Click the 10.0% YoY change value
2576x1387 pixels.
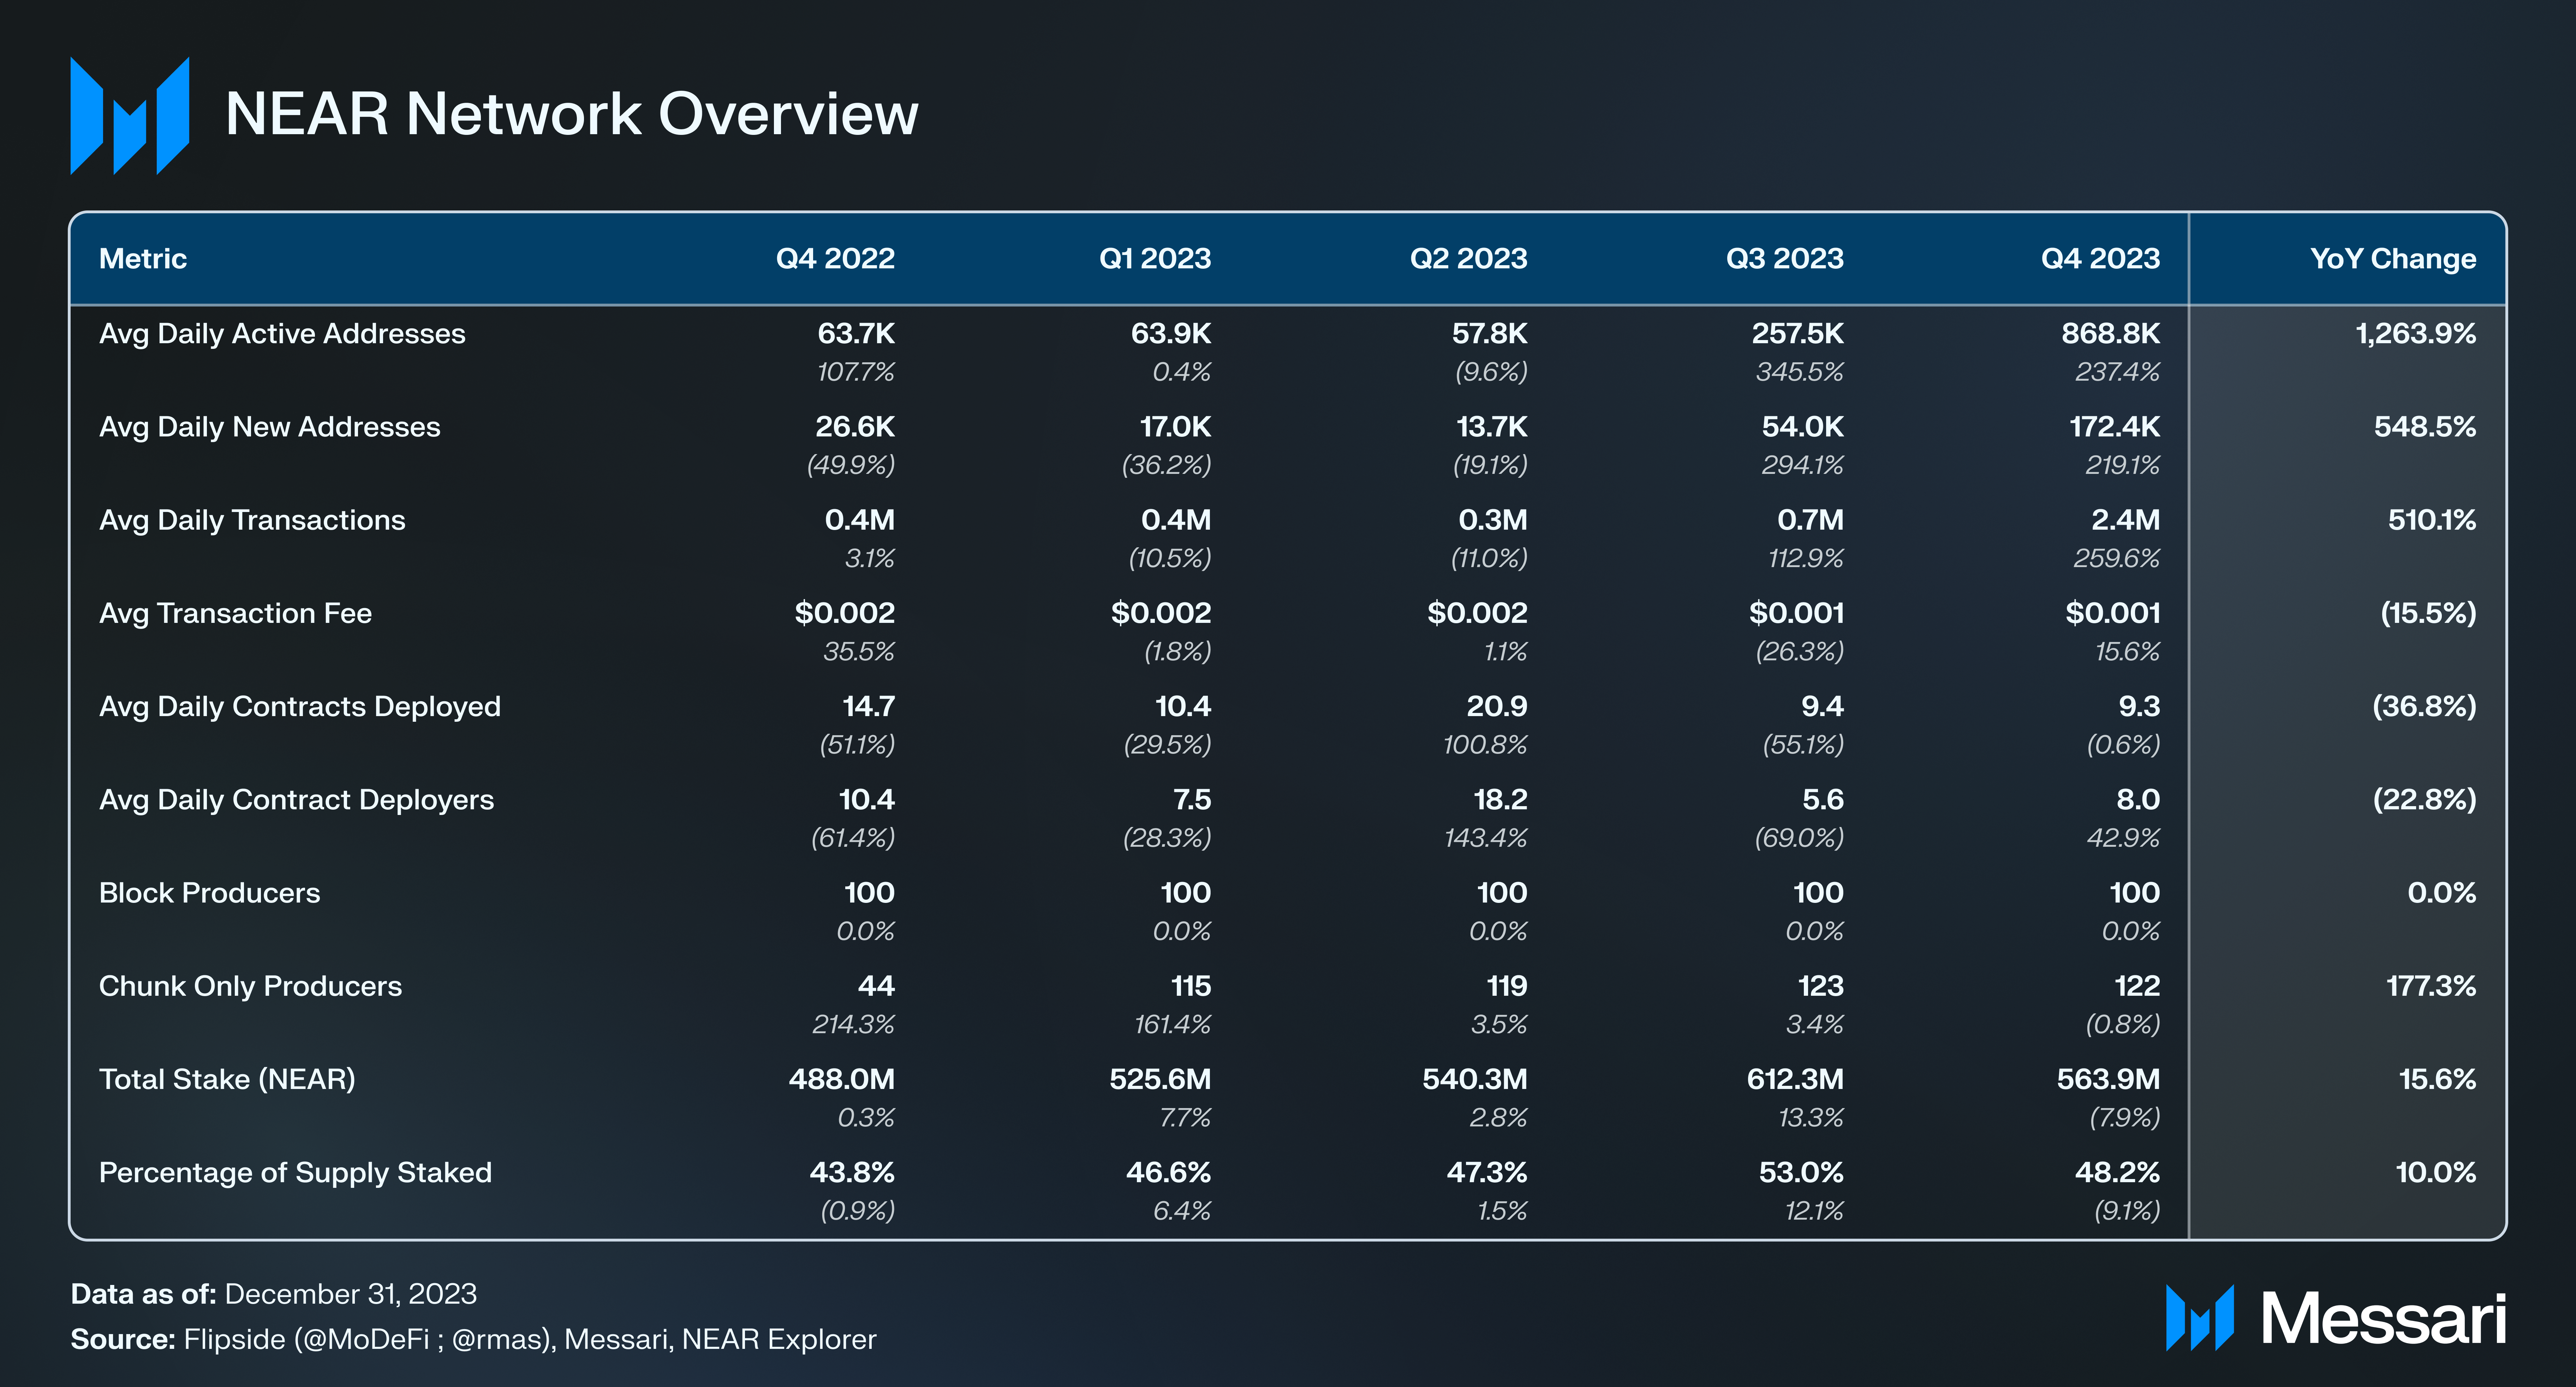coord(2435,1173)
